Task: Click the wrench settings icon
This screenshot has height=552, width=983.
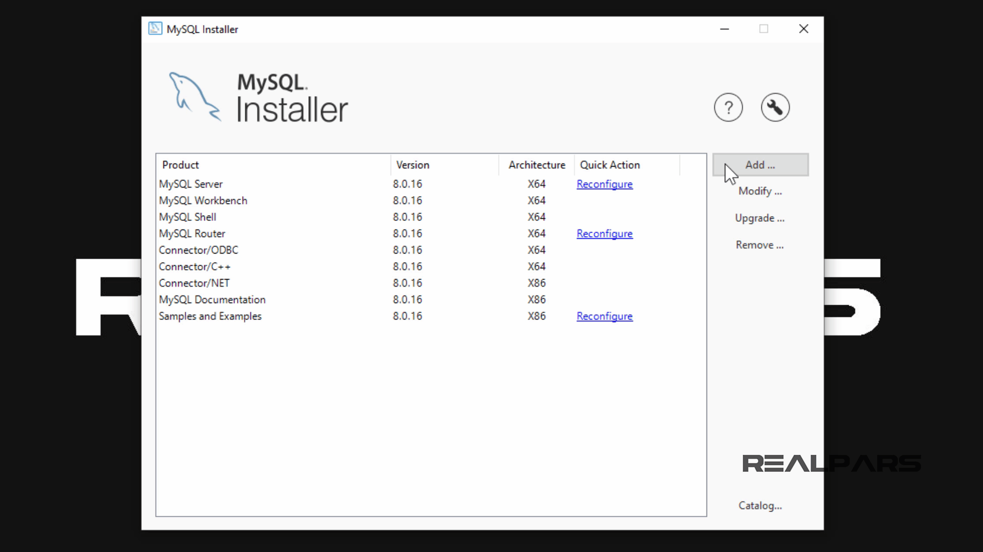Action: [x=775, y=107]
